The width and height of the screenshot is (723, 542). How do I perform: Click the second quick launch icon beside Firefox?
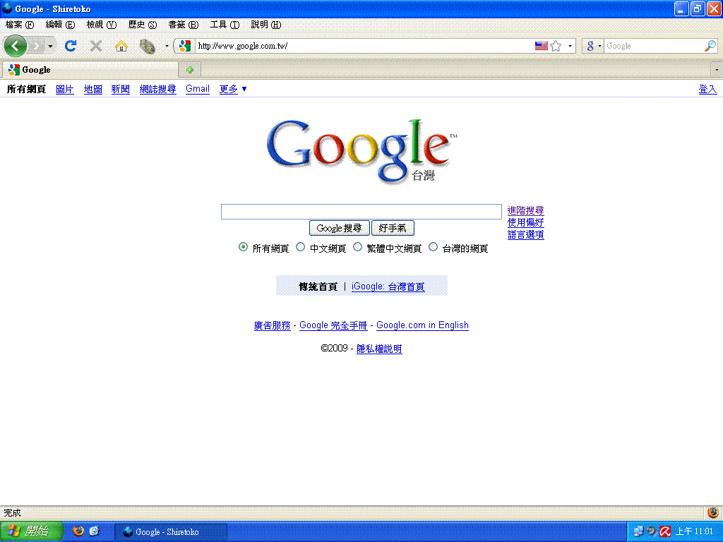95,531
